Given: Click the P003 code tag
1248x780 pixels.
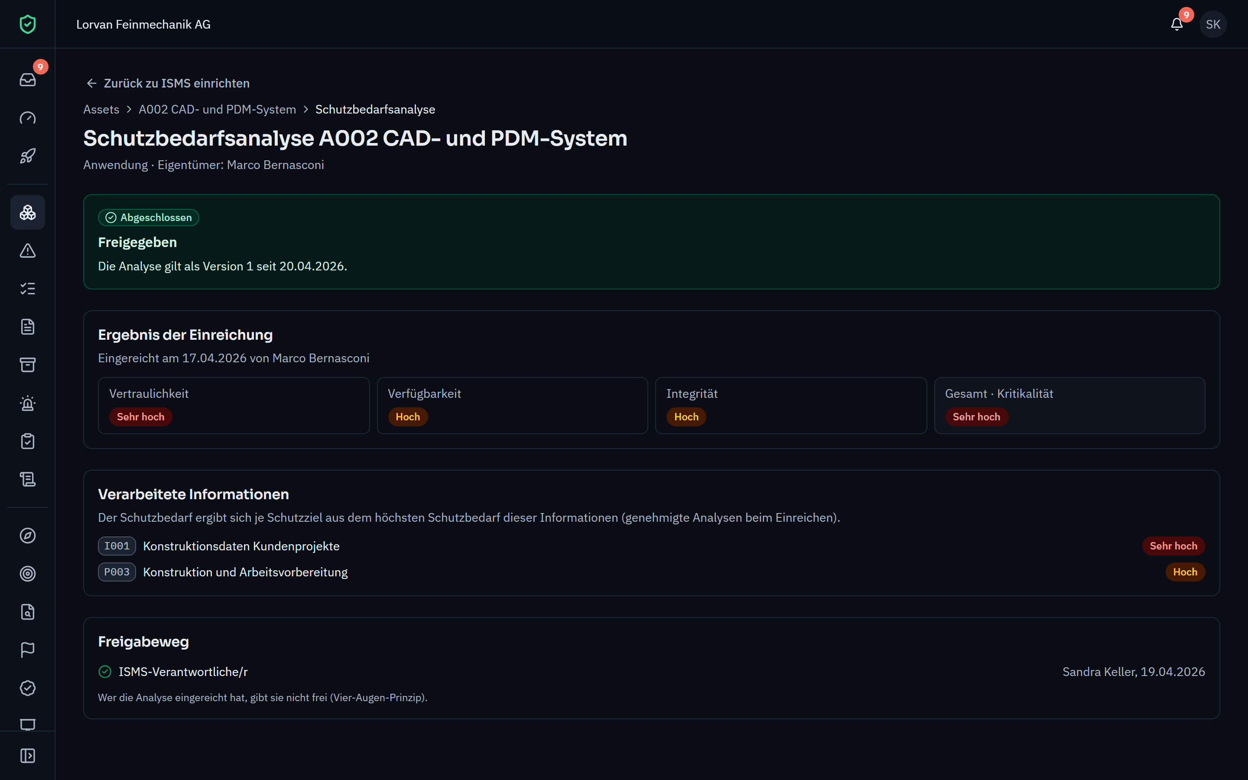Looking at the screenshot, I should [x=117, y=572].
